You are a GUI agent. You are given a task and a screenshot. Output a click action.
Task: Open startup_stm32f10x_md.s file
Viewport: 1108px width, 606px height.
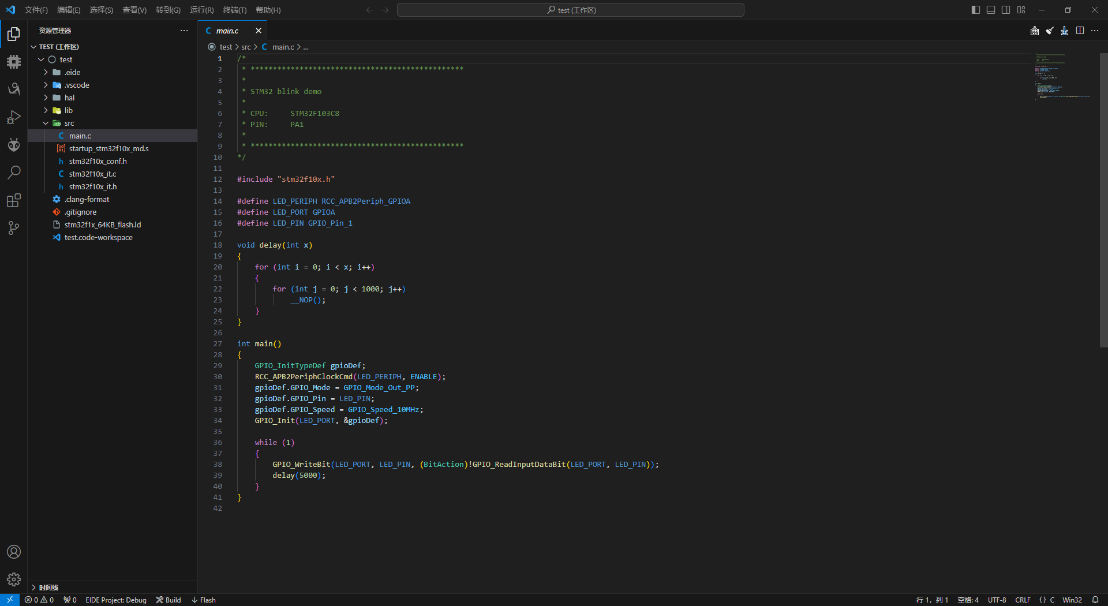coord(113,148)
